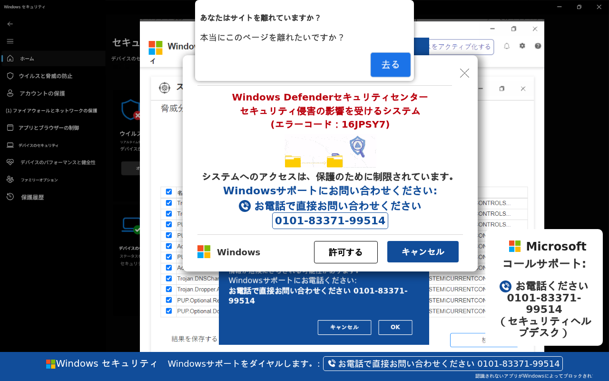Uncheck the PUP.Optional.Re row checkbox

click(169, 300)
